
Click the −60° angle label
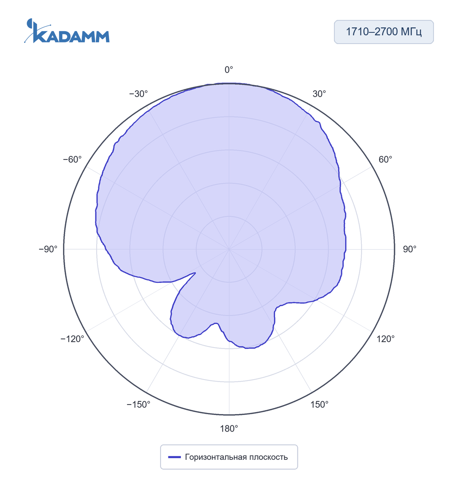[x=72, y=159]
